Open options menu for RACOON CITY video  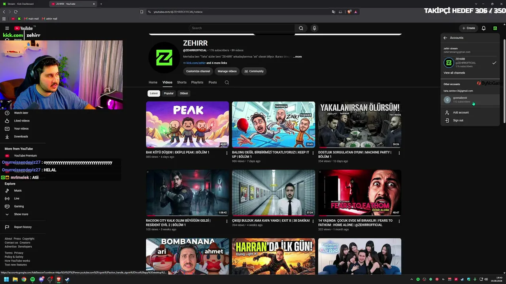227,221
